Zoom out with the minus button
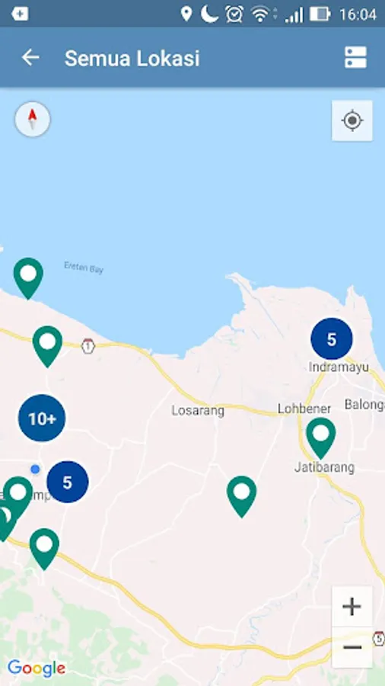Image resolution: width=385 pixels, height=686 pixels. [352, 647]
